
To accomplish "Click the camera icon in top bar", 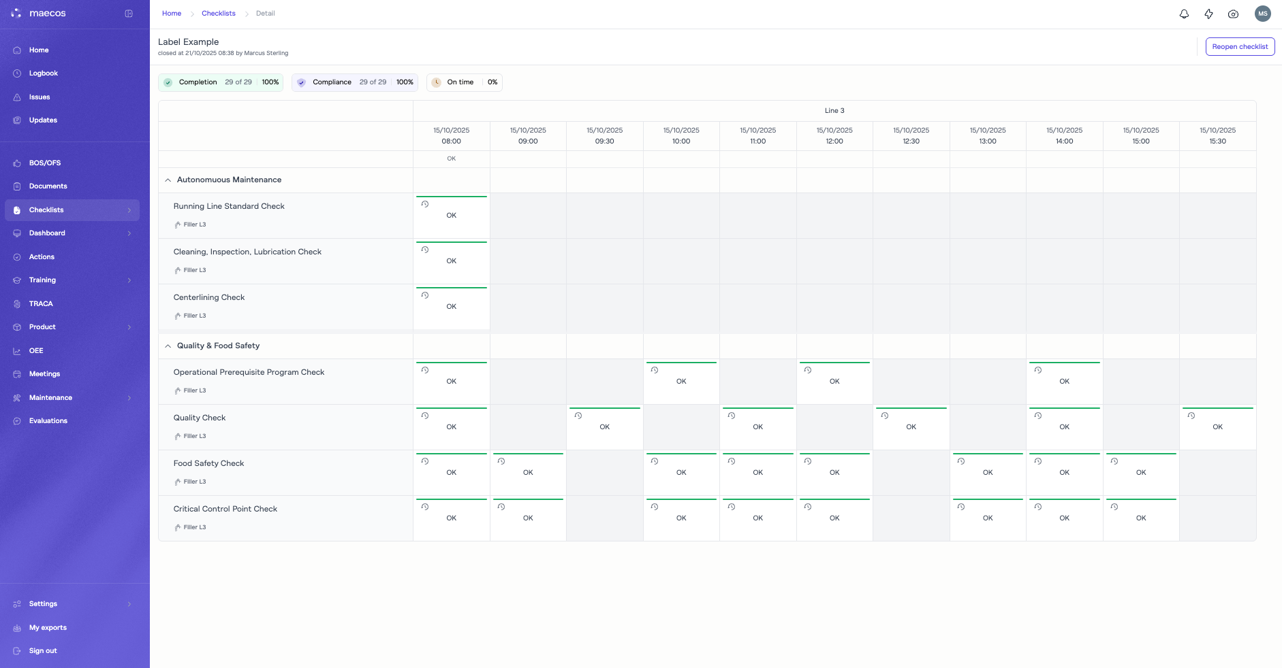I will pos(1233,14).
